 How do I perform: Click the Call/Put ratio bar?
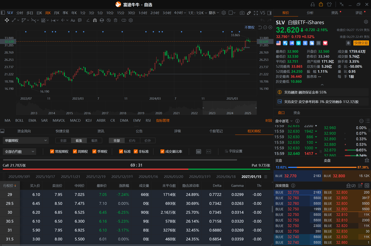tap(136, 169)
